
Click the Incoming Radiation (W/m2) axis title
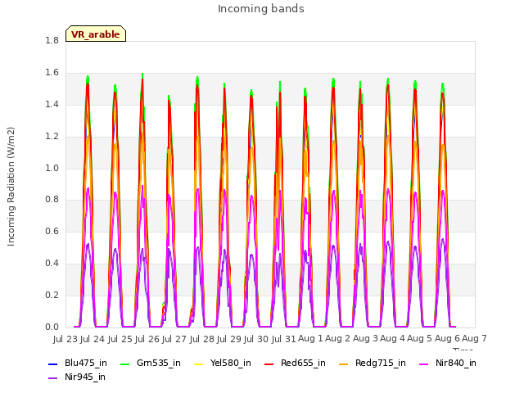(11, 187)
